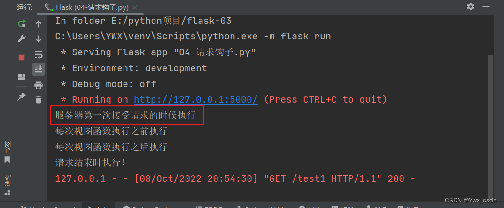Toggle scroll to end of output

(x=39, y=69)
